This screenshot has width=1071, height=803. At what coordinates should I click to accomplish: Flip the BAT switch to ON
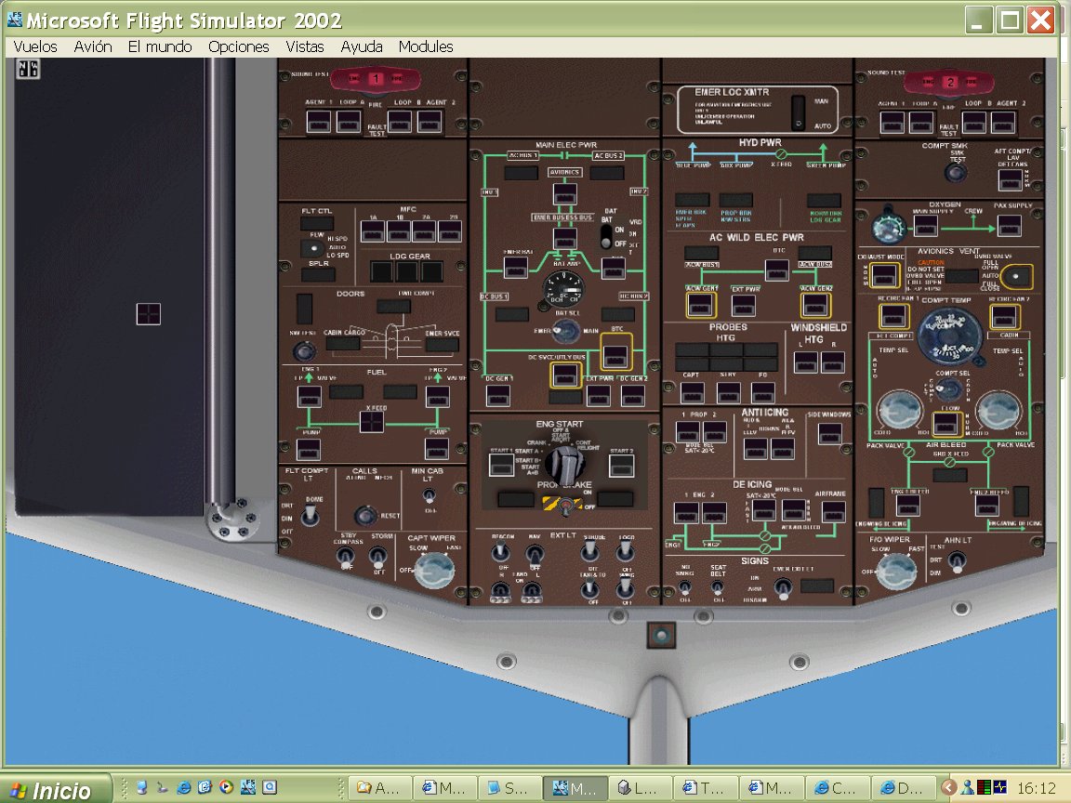pyautogui.click(x=606, y=236)
